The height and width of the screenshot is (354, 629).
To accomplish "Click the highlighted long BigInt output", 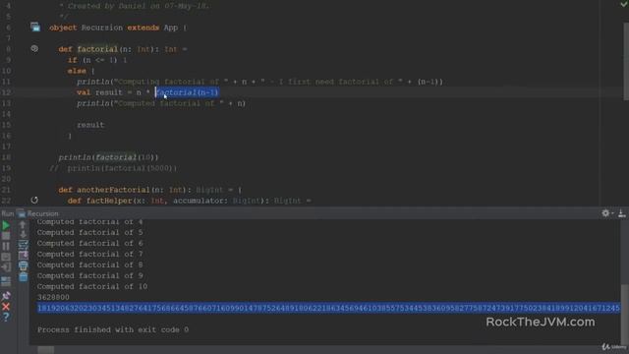I will pos(328,308).
